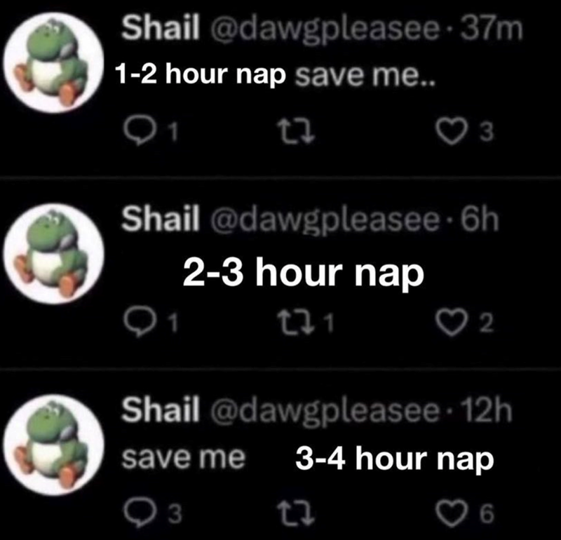Open tweet text '1-2 hour nap save me..'
Viewport: 561px width, 540px height.
[276, 76]
